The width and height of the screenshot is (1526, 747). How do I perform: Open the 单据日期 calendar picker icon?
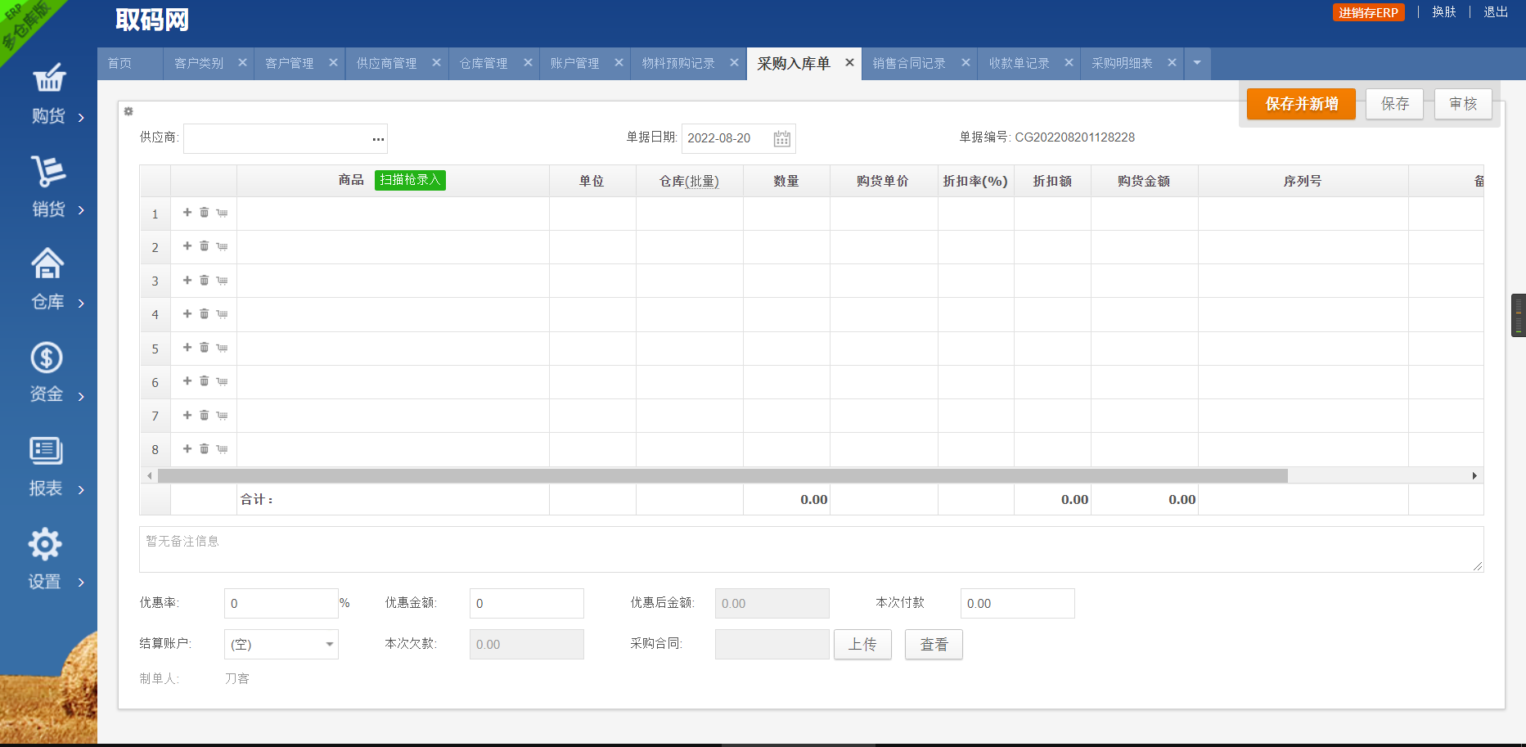[783, 138]
